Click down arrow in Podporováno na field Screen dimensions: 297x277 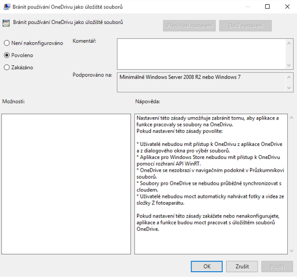[x=290, y=89]
